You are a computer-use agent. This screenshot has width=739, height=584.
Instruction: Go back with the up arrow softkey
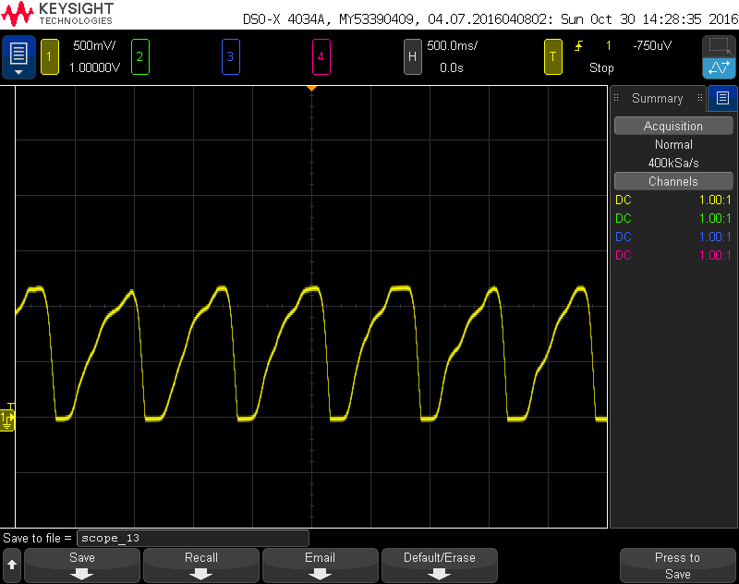click(x=12, y=565)
